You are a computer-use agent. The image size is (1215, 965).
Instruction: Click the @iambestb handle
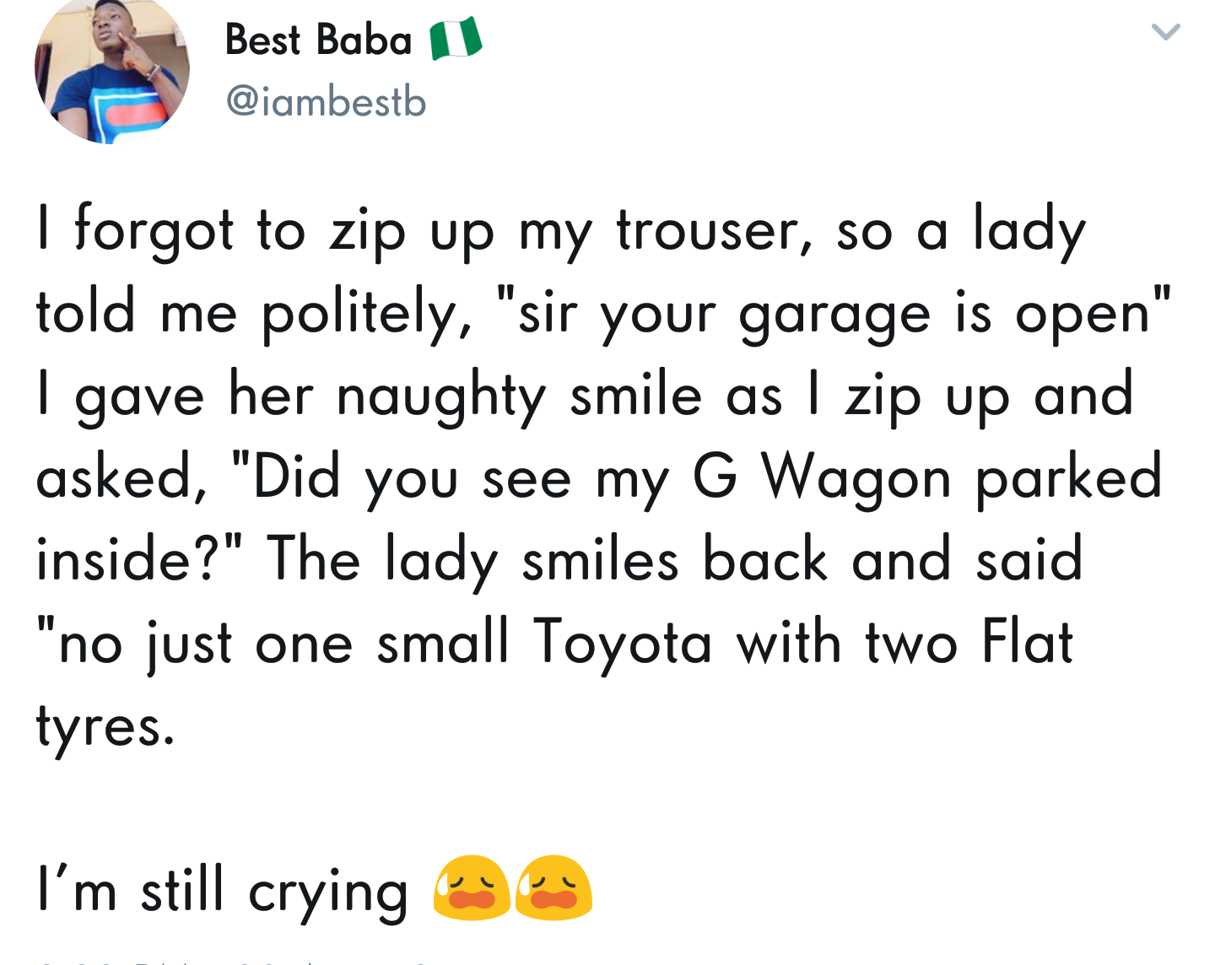click(326, 102)
